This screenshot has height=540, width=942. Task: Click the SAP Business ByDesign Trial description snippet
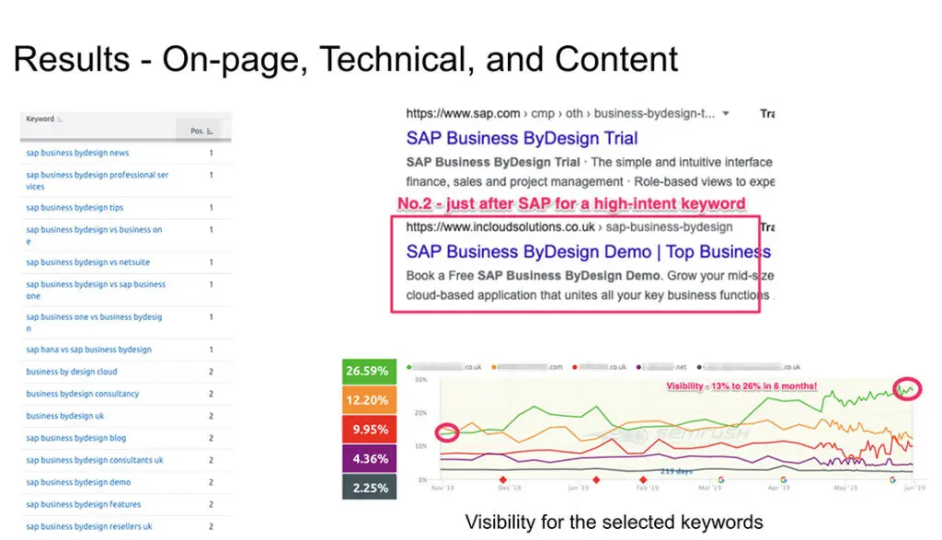click(x=590, y=172)
